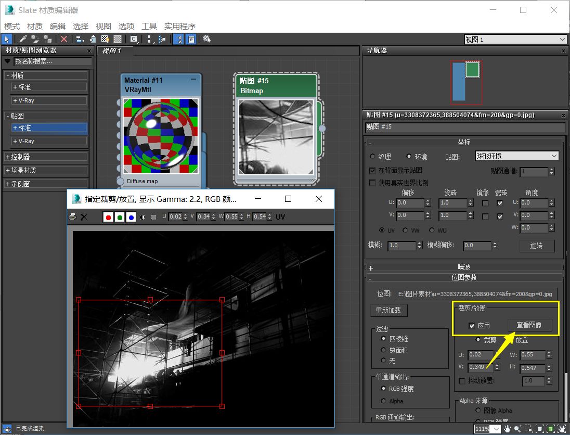570x435 pixels.
Task: Select the 纹理 radio button
Action: click(372, 157)
